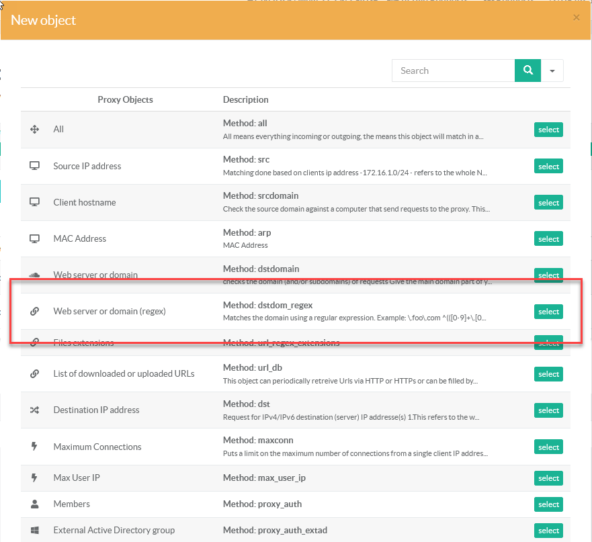Click the MAC Address monitor icon
Screen dimensions: 592x542
coord(35,238)
